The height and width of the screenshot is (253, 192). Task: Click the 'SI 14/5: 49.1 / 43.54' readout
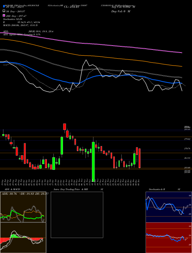coord(29,22)
